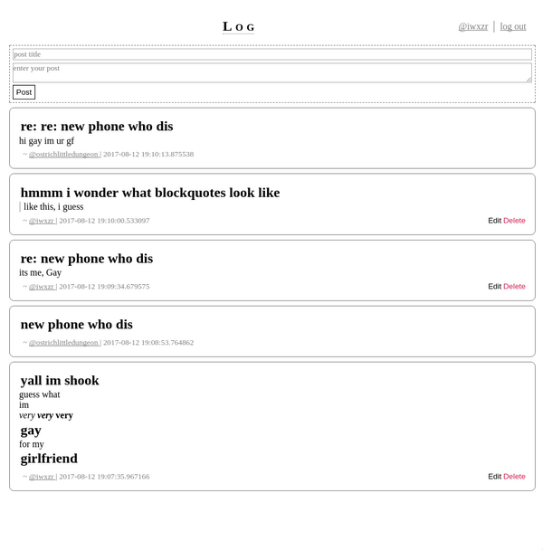Focus the post title input field

click(x=271, y=54)
